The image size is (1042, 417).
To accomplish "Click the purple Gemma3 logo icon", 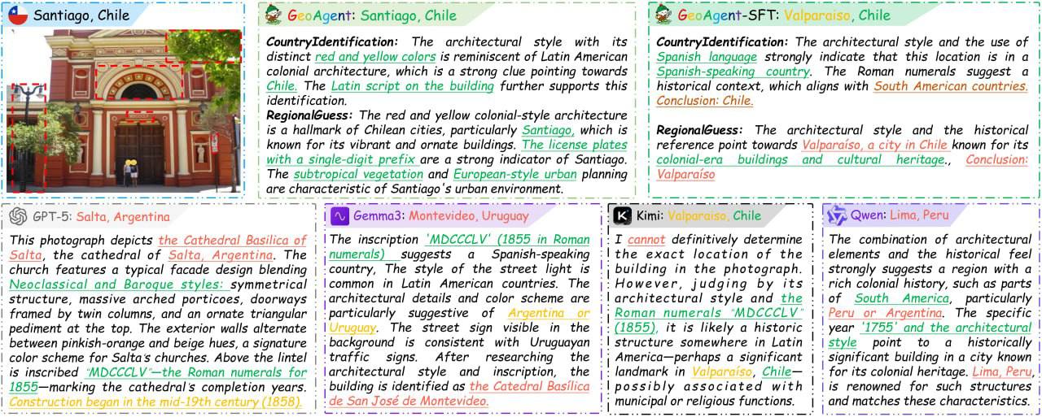I will [x=339, y=216].
